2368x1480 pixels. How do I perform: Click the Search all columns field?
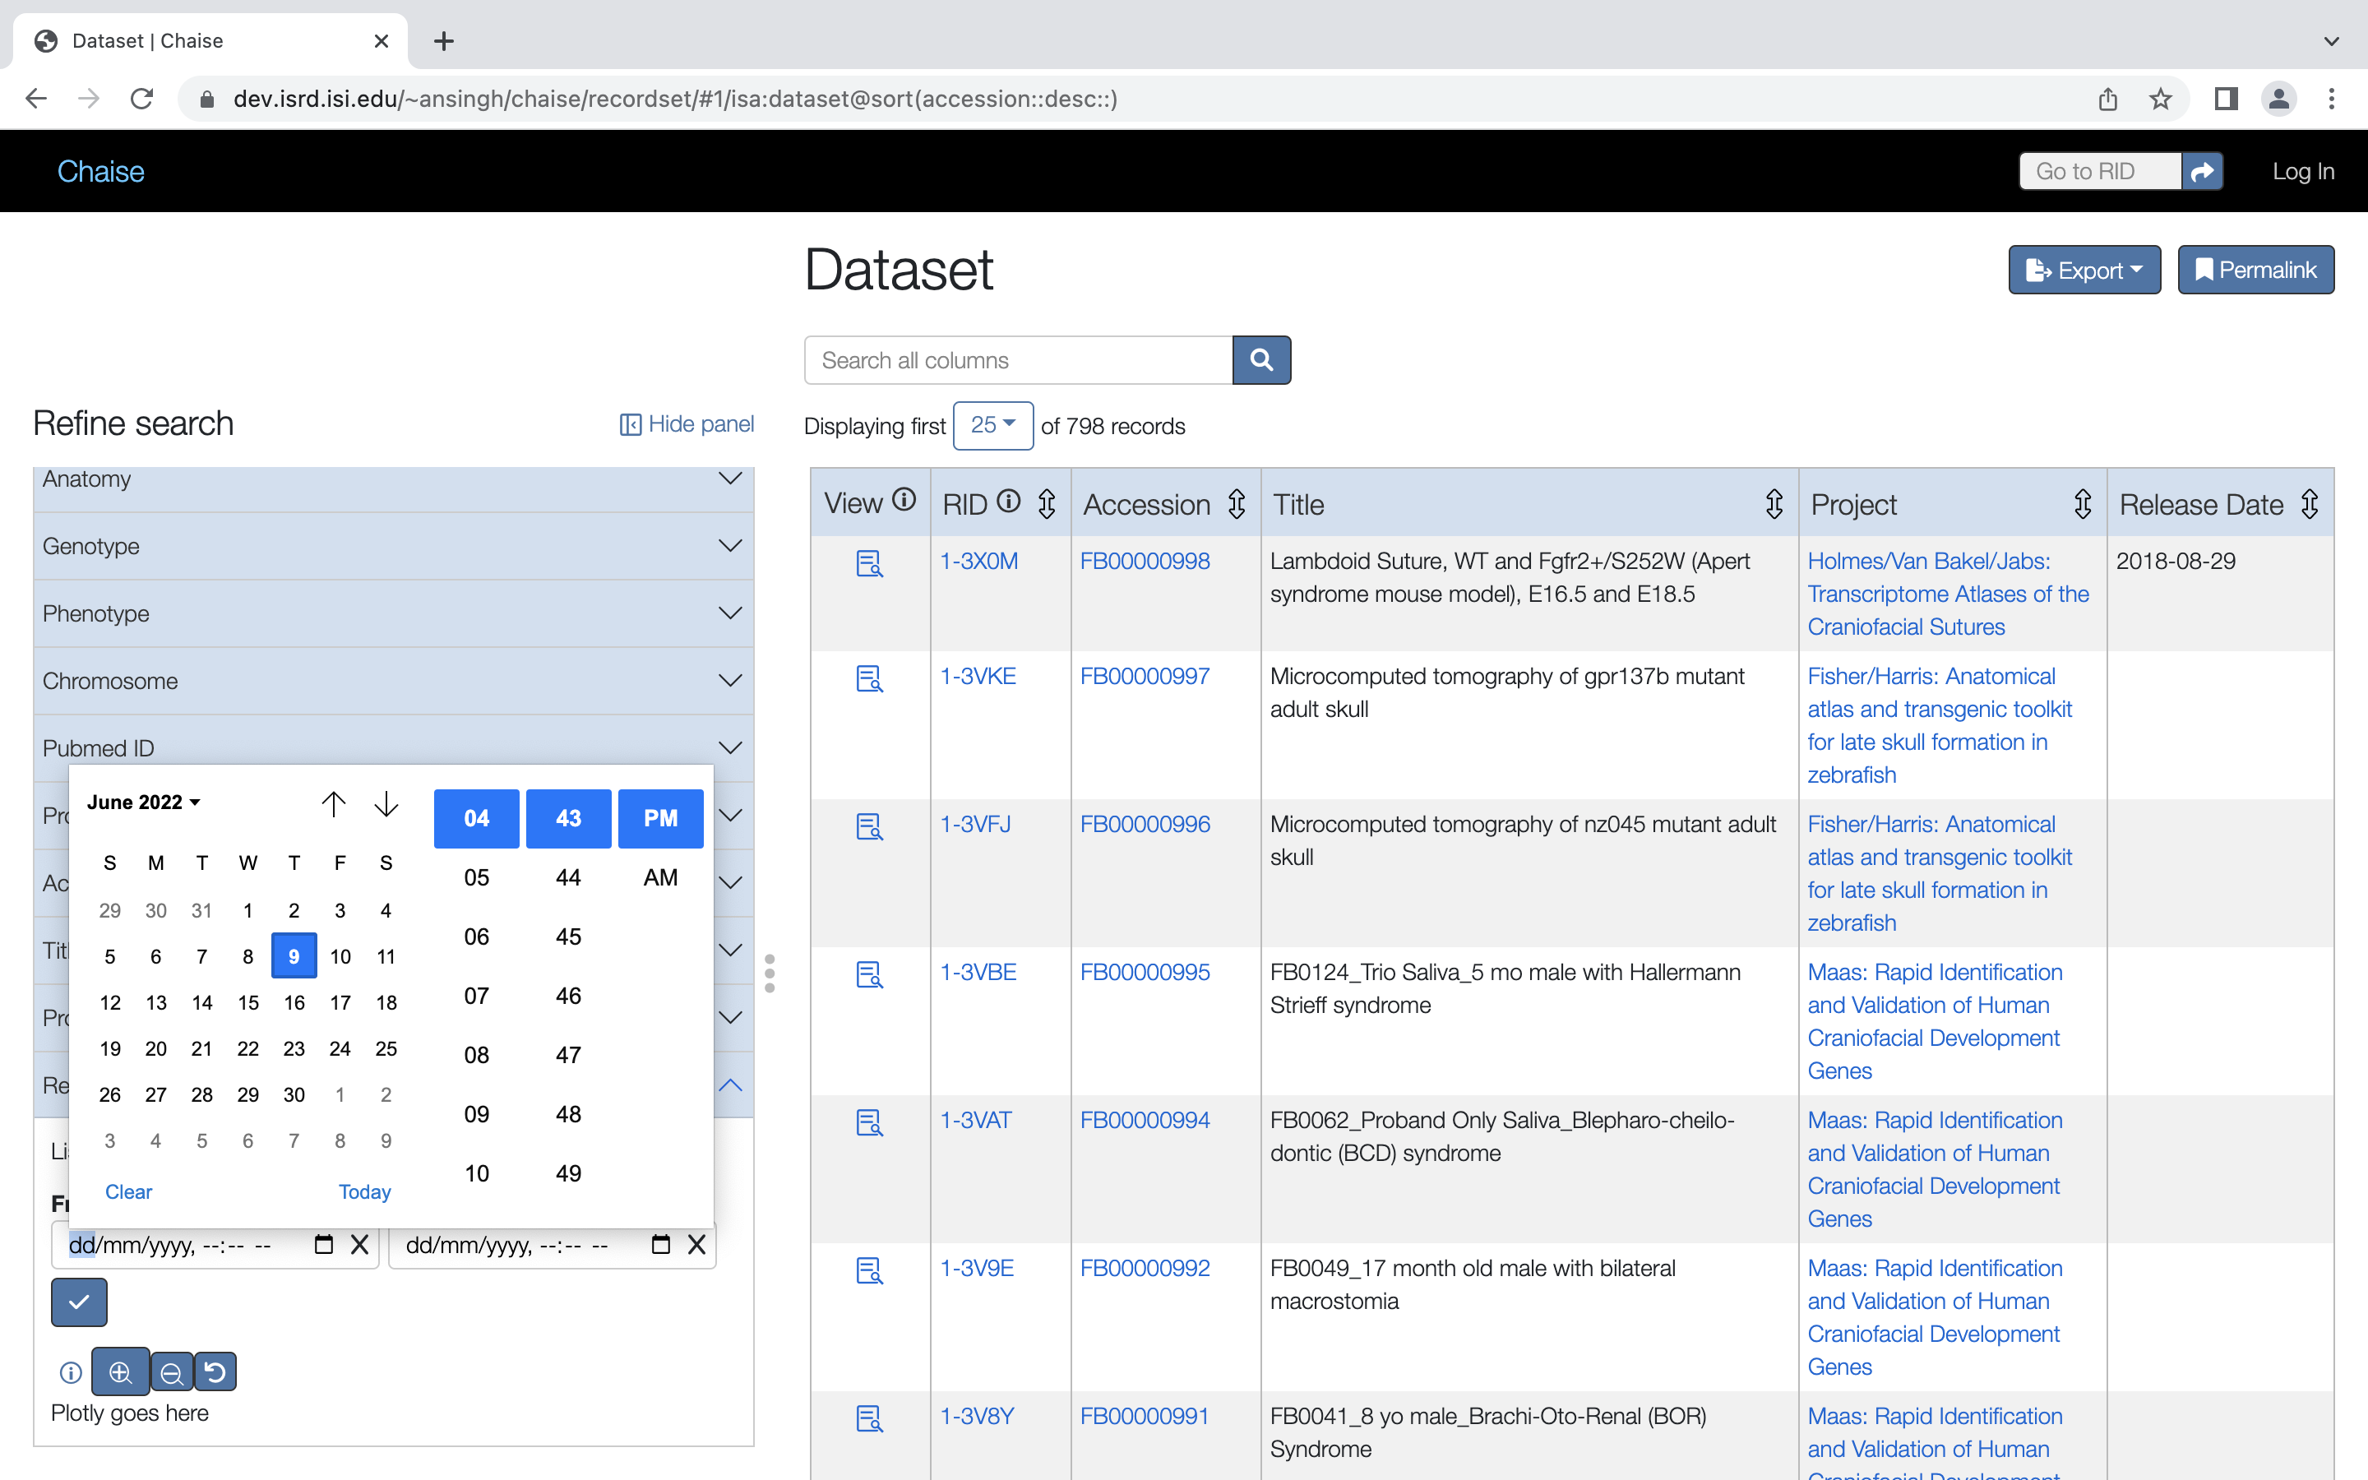[1018, 360]
